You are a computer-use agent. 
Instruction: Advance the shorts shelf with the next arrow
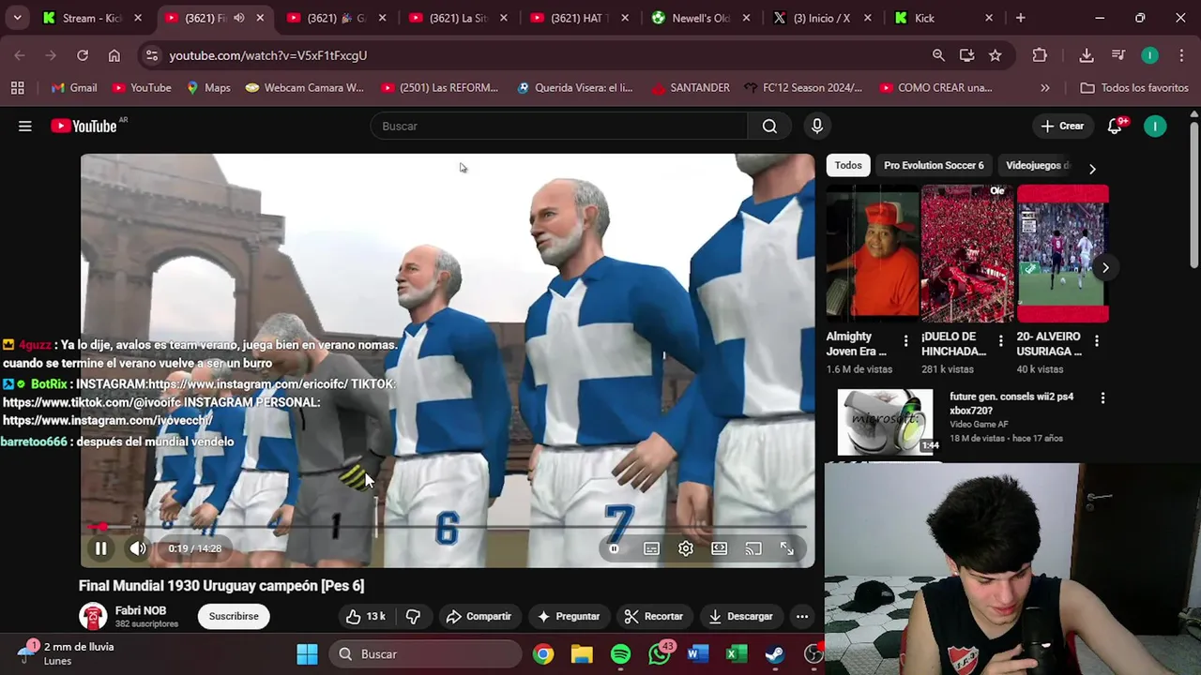tap(1105, 267)
